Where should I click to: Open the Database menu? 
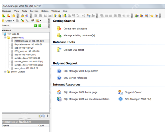pos(7,11)
